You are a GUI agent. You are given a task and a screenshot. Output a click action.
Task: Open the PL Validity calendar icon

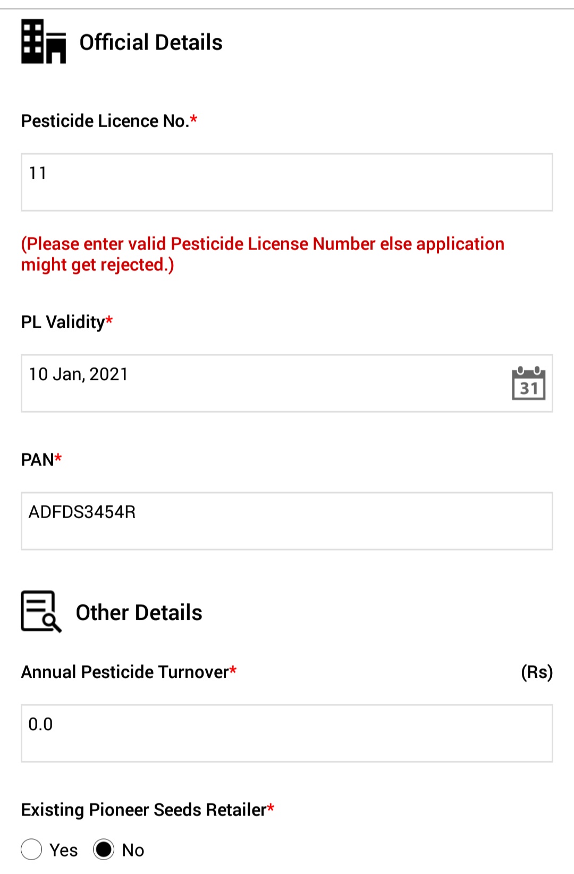tap(528, 383)
